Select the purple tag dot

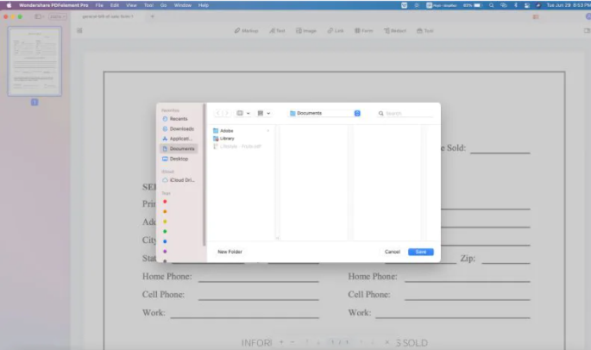click(x=165, y=251)
